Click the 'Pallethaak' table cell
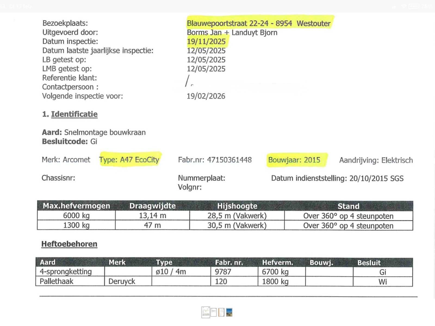This screenshot has width=435, height=326. point(57,281)
